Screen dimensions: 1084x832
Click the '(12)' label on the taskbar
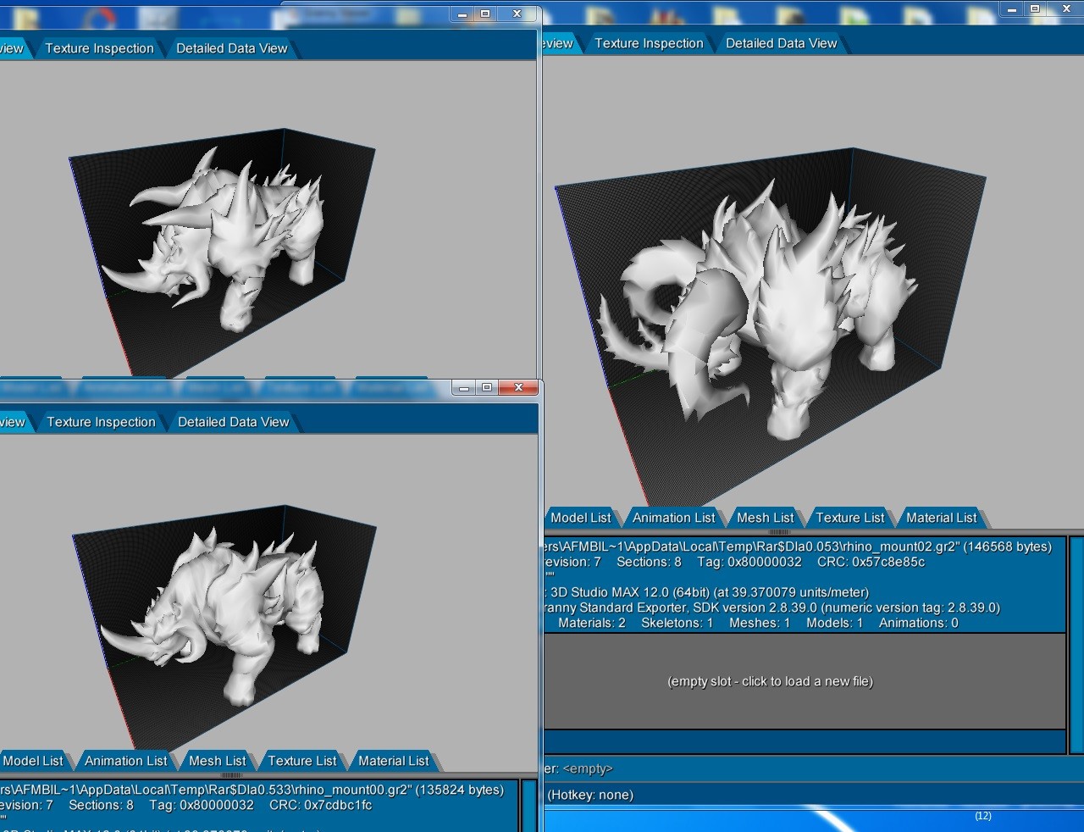pos(982,816)
